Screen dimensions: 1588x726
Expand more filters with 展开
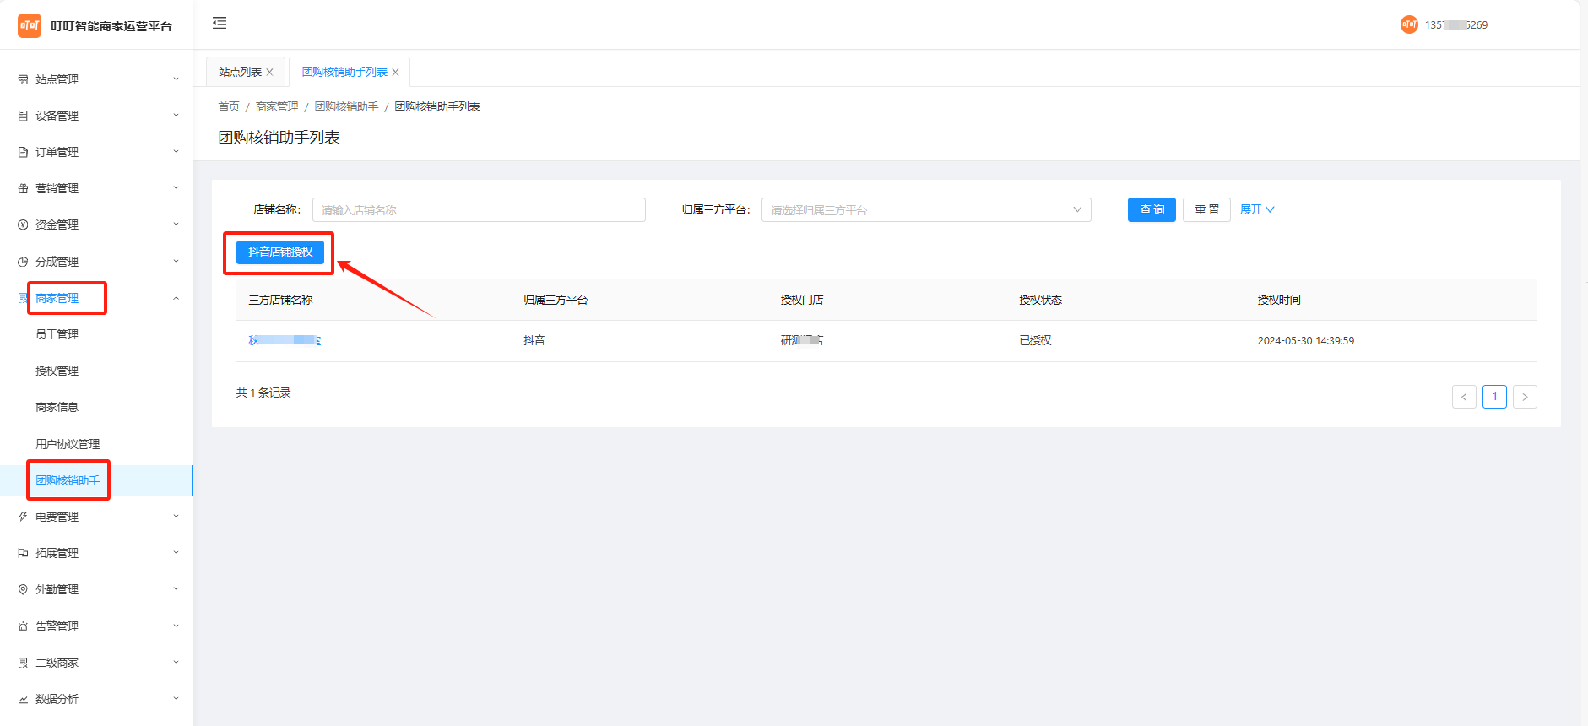tap(1256, 210)
